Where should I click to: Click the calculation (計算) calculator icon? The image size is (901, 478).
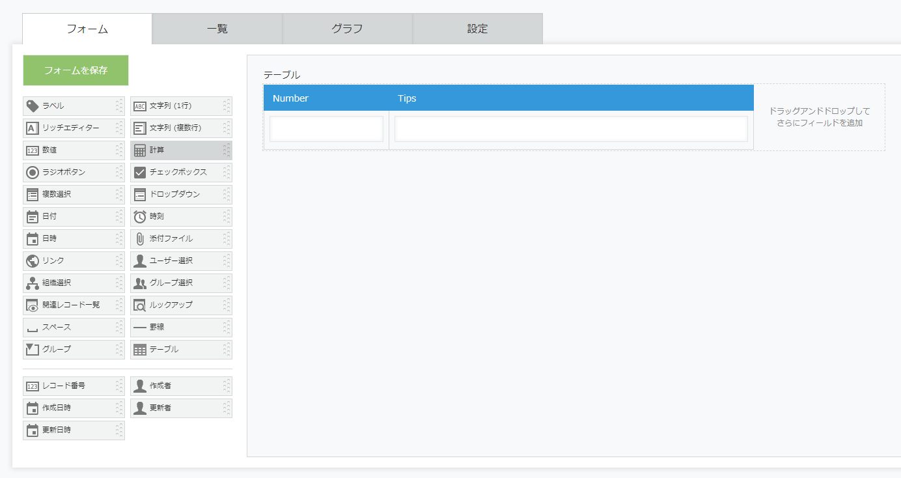pos(139,150)
